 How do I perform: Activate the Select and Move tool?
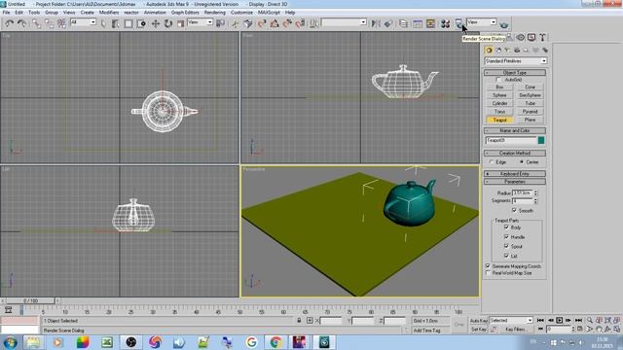pos(156,23)
